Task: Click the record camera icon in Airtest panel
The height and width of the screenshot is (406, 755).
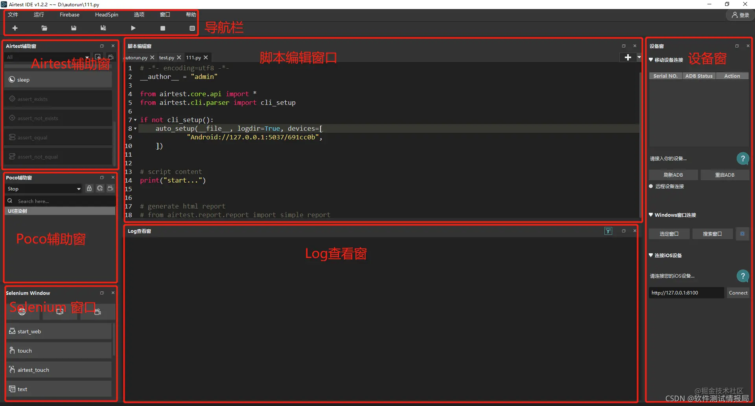Action: pyautogui.click(x=111, y=57)
